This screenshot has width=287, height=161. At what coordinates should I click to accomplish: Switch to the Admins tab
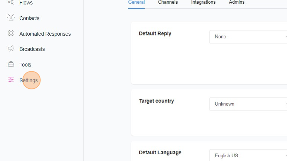coord(237,2)
